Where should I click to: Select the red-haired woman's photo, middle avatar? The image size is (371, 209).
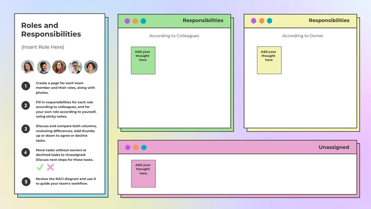tap(59, 67)
